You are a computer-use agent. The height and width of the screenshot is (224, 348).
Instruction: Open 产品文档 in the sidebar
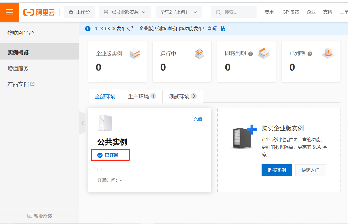[18, 84]
